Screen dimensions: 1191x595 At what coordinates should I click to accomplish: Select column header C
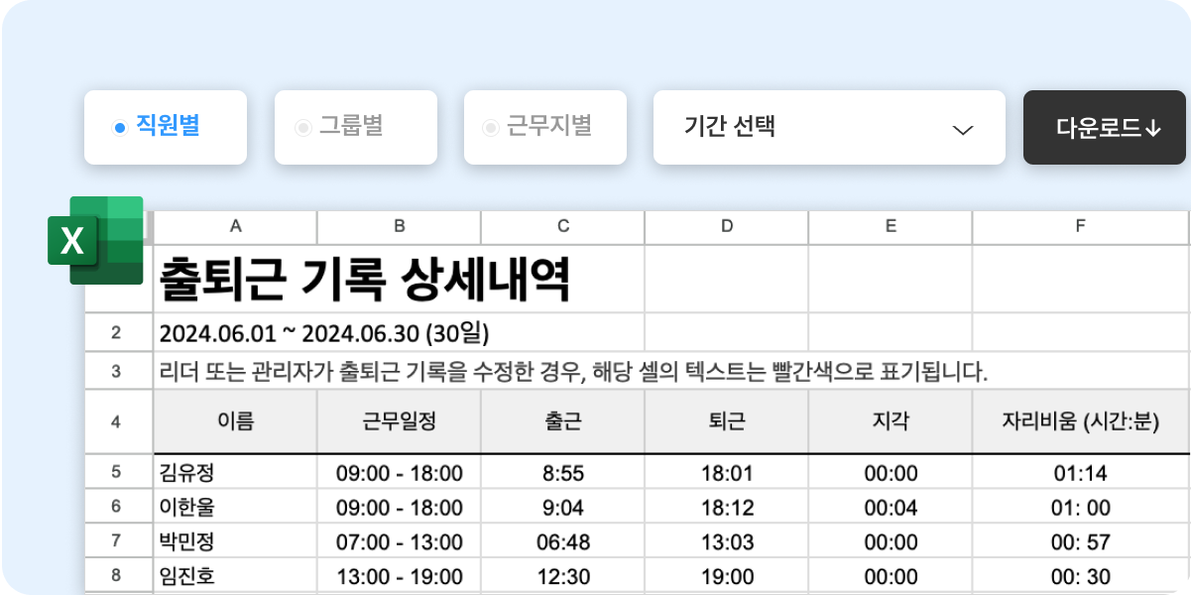point(562,226)
